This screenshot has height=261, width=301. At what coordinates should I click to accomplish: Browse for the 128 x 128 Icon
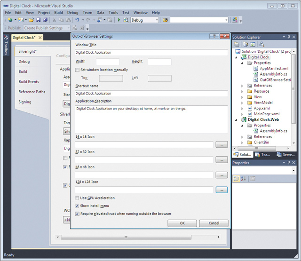[222, 190]
